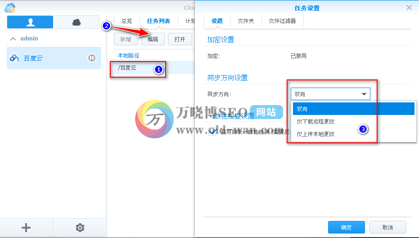This screenshot has height=238, width=419.
Task: Click the 已禁用 encryption status text
Action: click(x=298, y=56)
